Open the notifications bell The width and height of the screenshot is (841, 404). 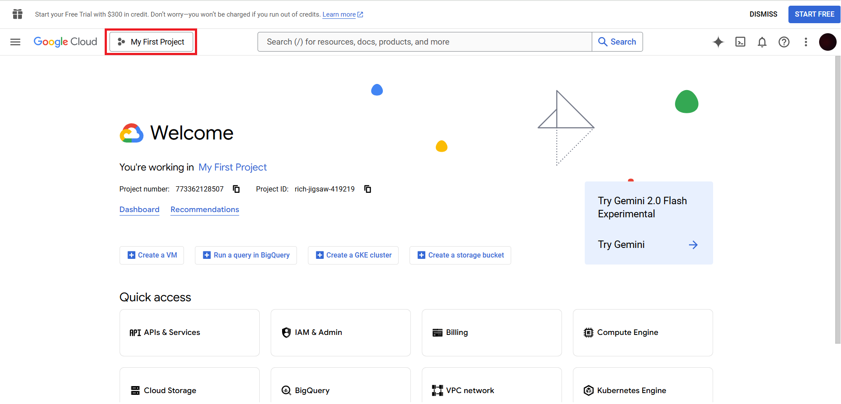coord(762,42)
